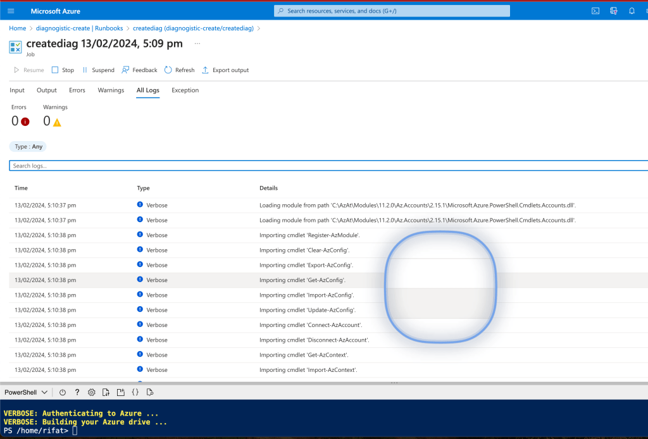The height and width of the screenshot is (439, 648).
Task: Switch to the Input tab
Action: (17, 90)
